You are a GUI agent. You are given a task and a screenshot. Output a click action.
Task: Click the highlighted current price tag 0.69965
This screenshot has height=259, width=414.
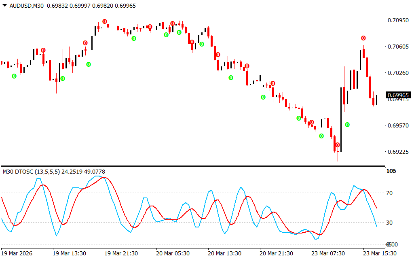399,96
